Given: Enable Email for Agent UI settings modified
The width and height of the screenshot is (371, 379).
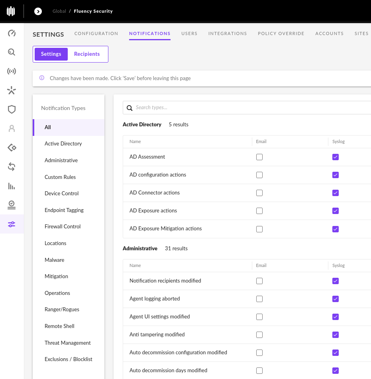Looking at the screenshot, I should (259, 317).
